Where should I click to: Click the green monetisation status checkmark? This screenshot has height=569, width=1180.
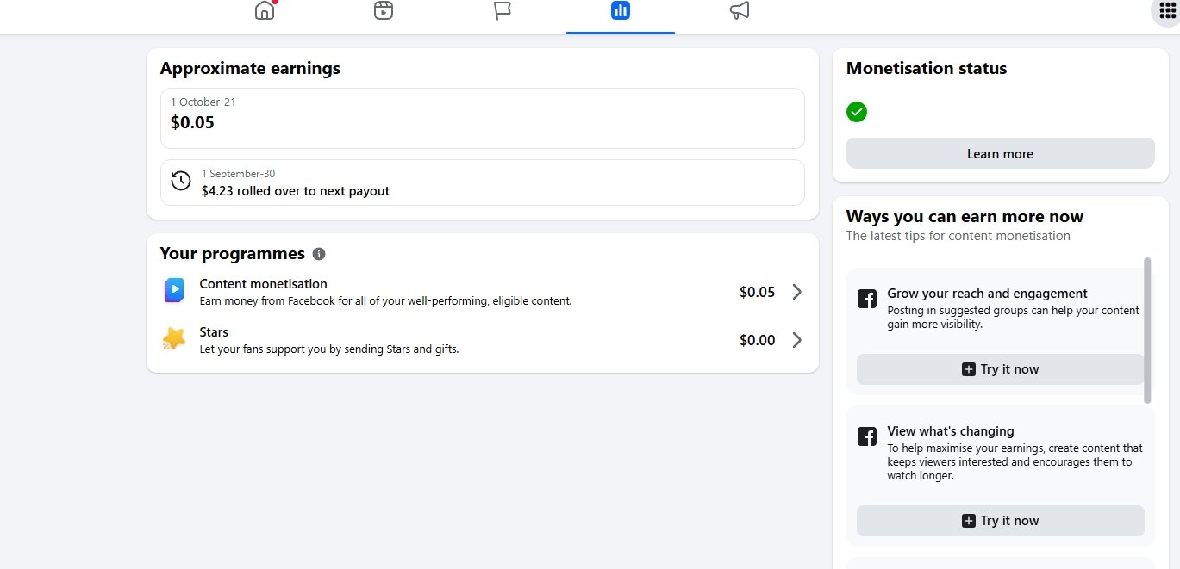coord(857,112)
